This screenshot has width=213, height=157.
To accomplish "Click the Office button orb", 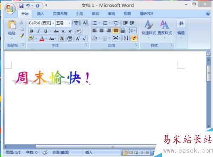I will (10, 9).
